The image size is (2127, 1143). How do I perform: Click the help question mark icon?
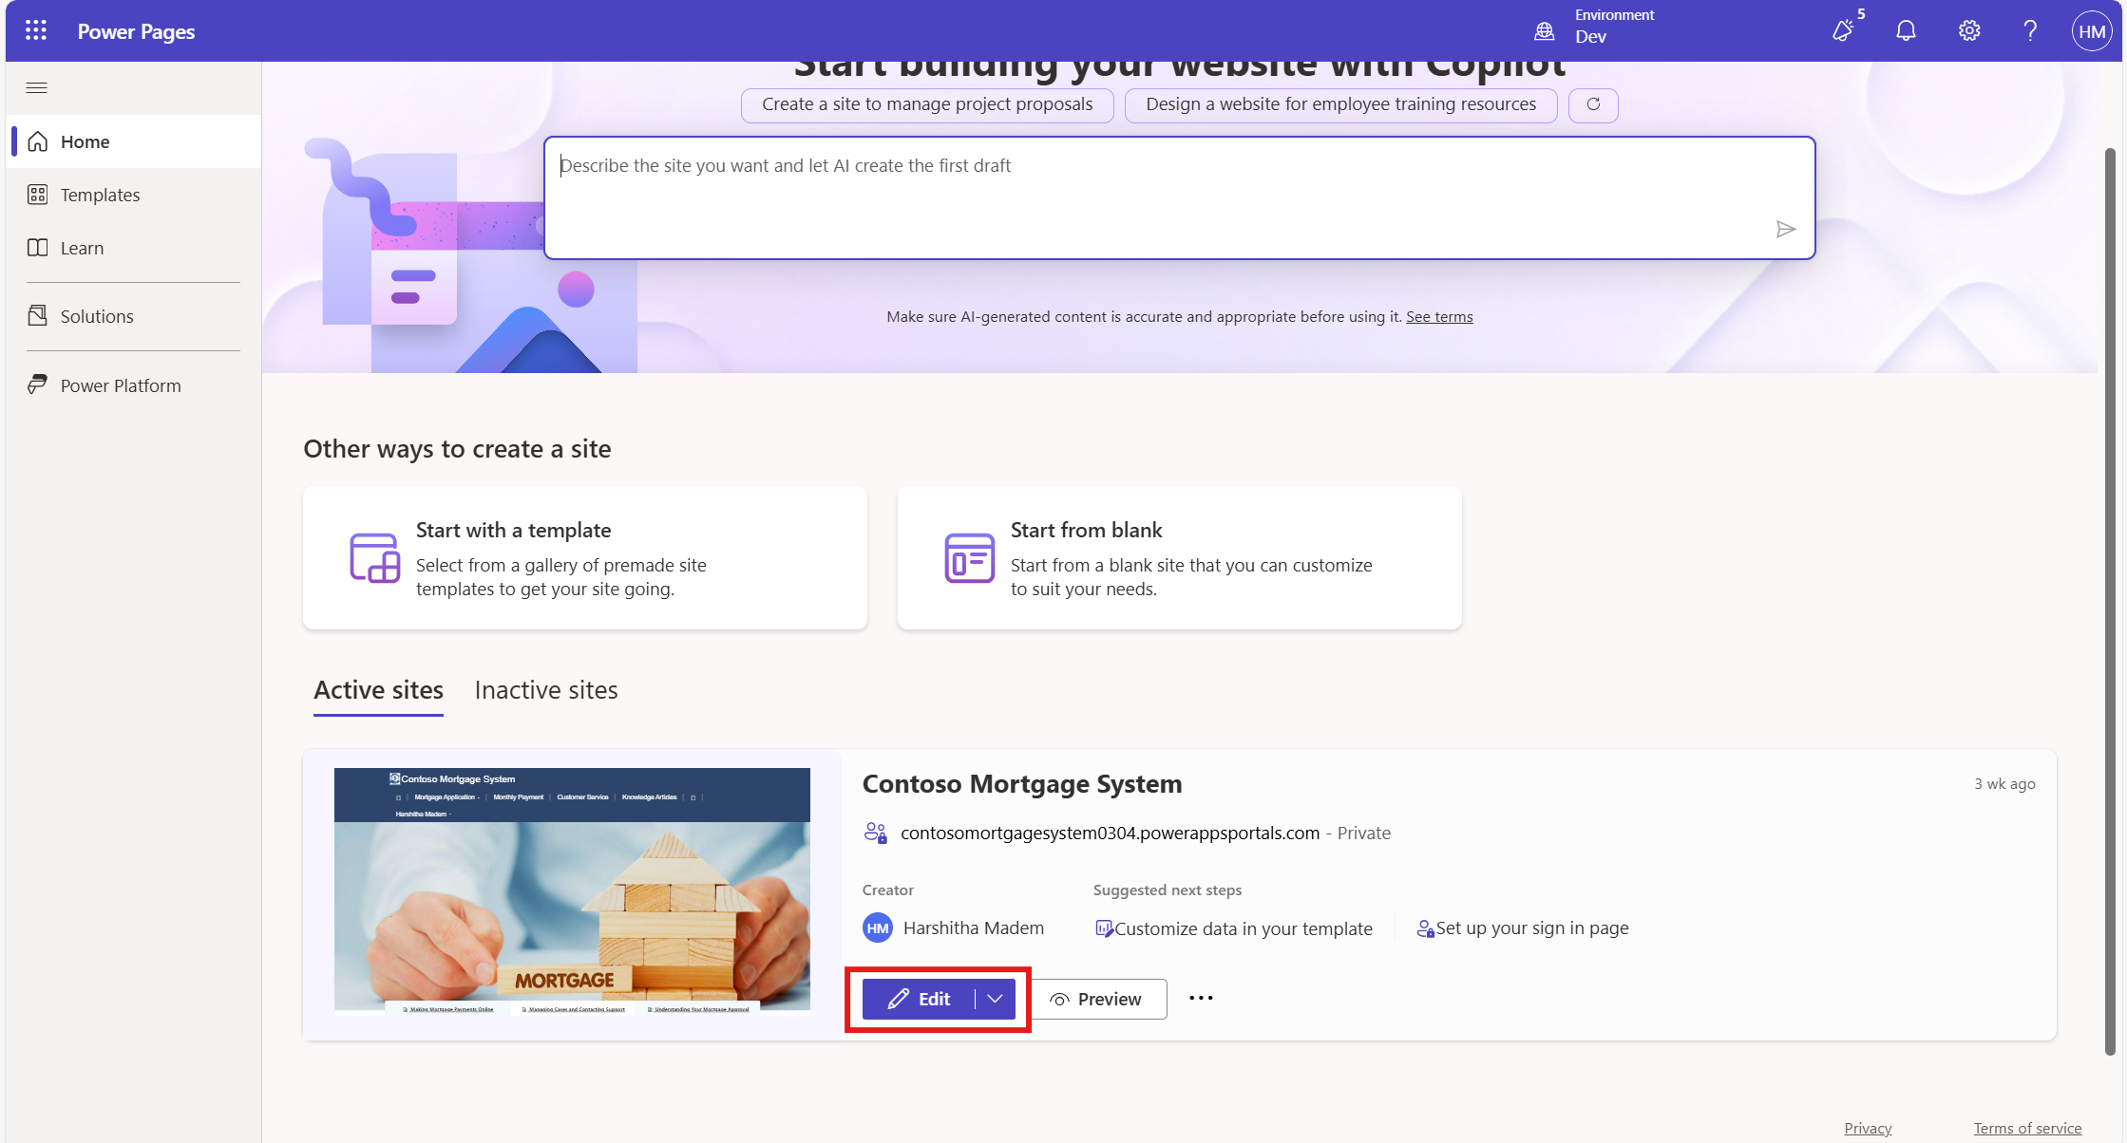(x=2030, y=31)
